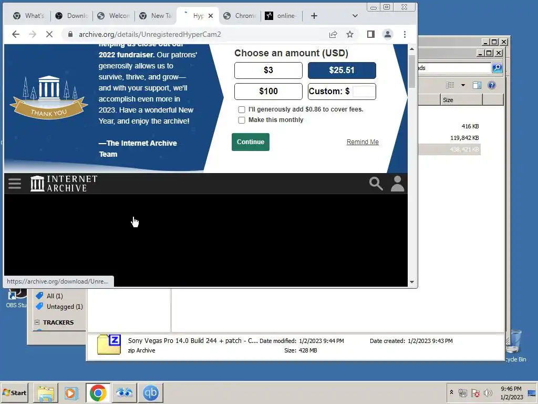This screenshot has height=404, width=538.
Task: Click the Sony Vegas Pro zip archive icon
Action: pos(109,345)
